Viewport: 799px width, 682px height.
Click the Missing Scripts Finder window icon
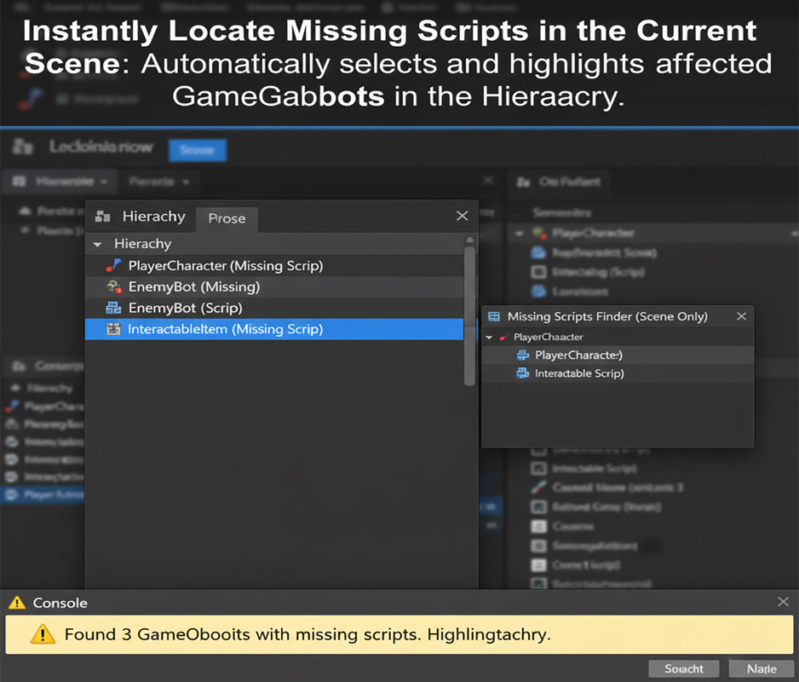(494, 316)
